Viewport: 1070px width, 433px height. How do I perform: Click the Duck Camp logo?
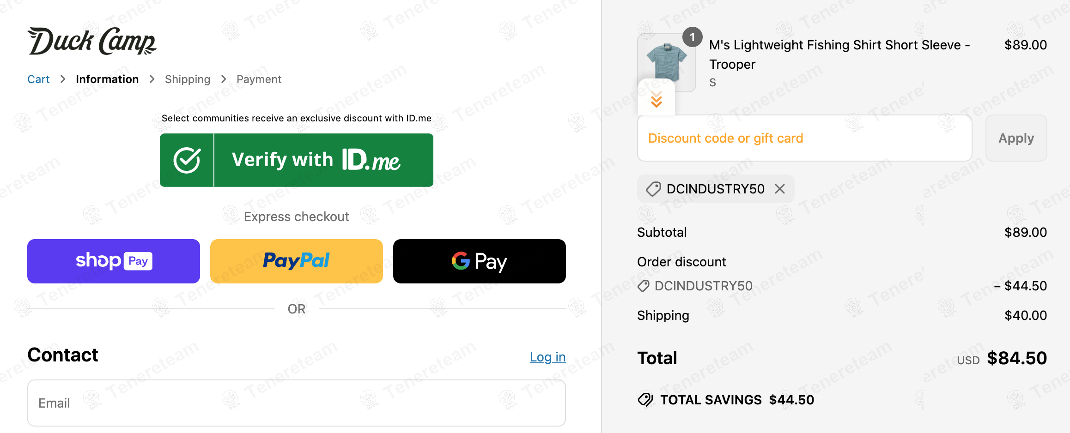(x=92, y=41)
